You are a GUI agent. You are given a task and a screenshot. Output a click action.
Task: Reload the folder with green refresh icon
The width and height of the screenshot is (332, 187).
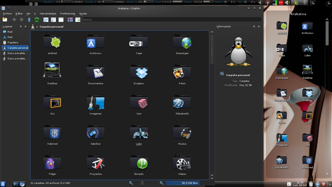coord(37,20)
